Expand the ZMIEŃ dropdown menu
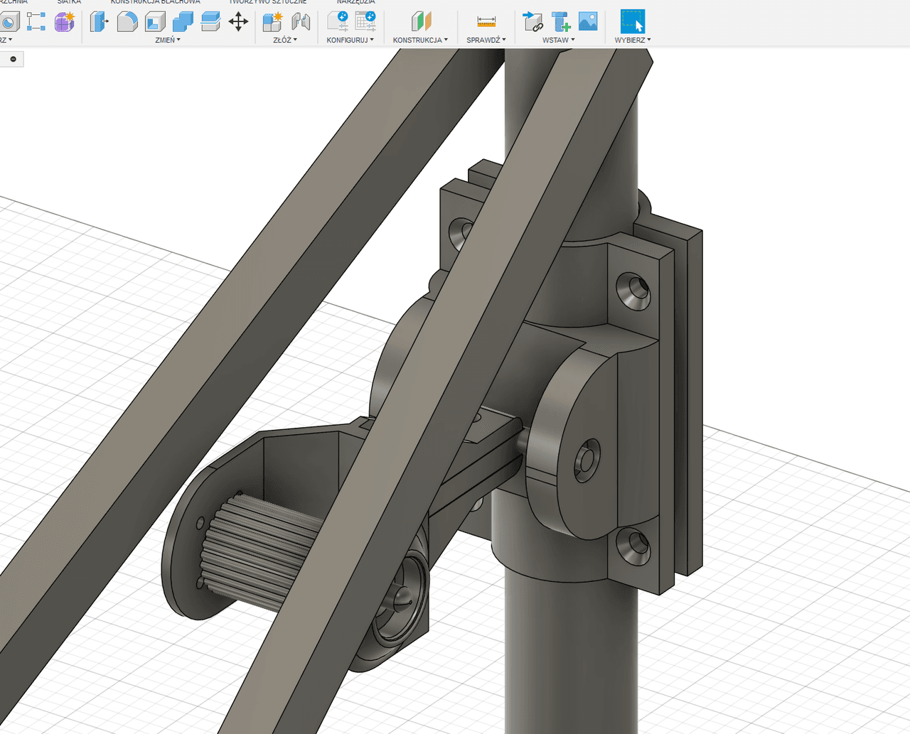This screenshot has width=910, height=734. pyautogui.click(x=168, y=40)
